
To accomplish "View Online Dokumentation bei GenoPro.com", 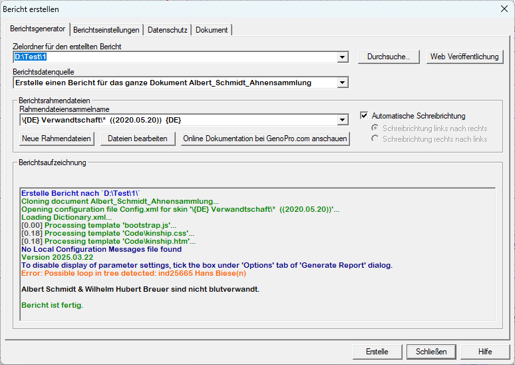I will point(265,139).
